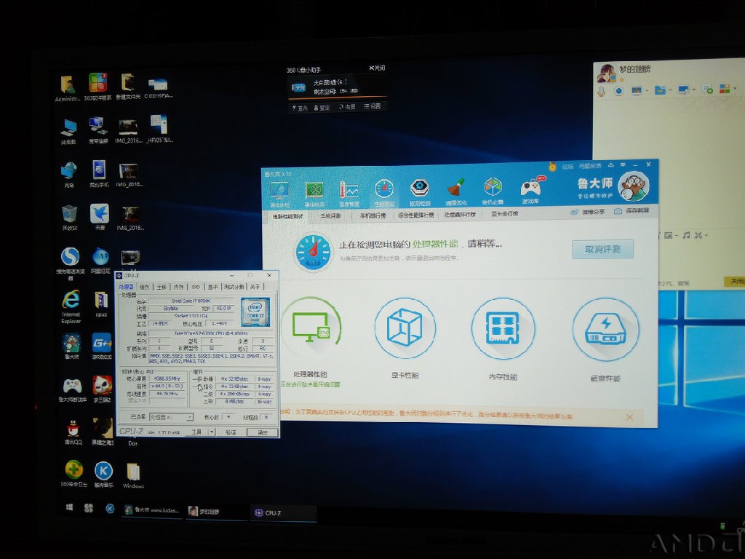Open the Tencent QQ penguin desktop icon
The width and height of the screenshot is (745, 559).
73,432
